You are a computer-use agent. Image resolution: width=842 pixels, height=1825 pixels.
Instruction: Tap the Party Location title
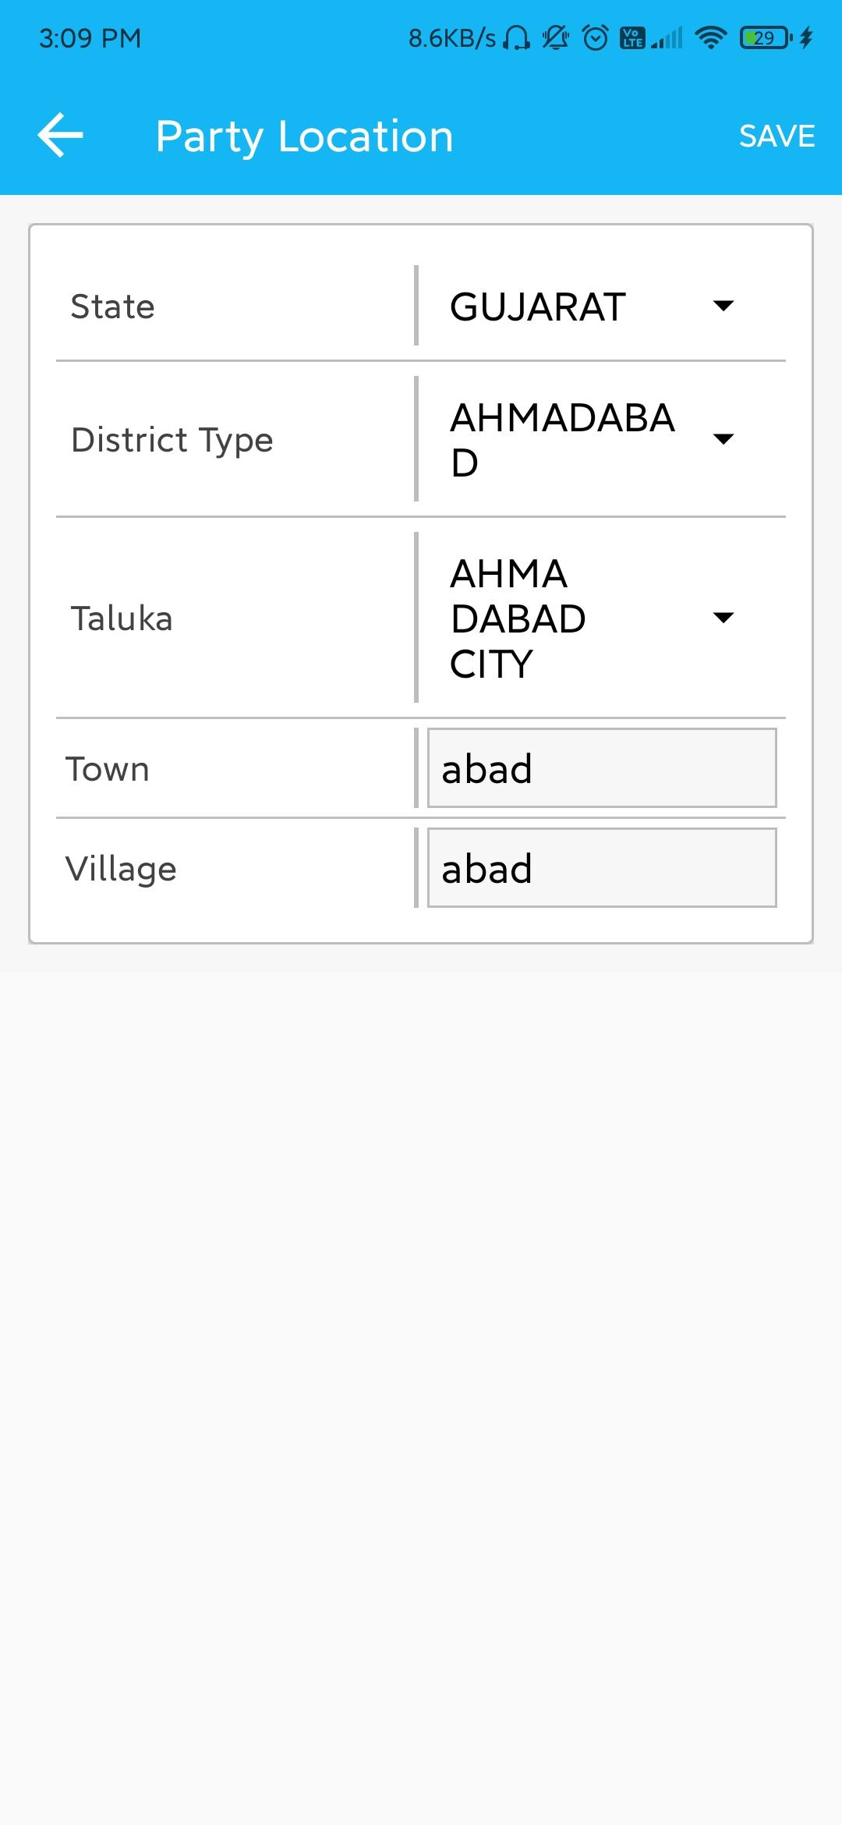point(304,137)
